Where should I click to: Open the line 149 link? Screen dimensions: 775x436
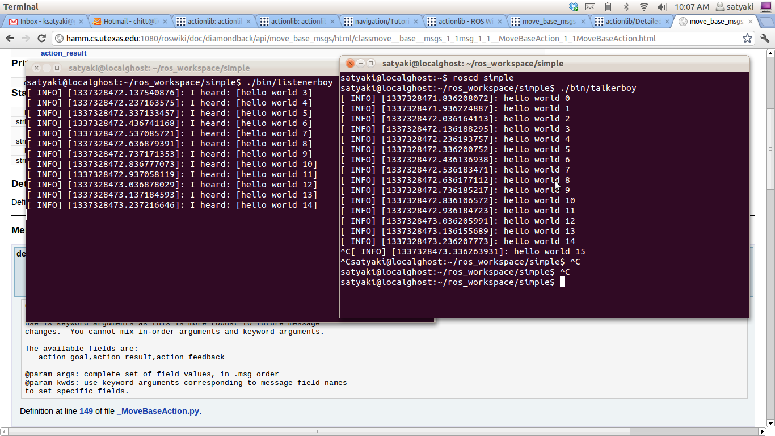[x=86, y=411]
